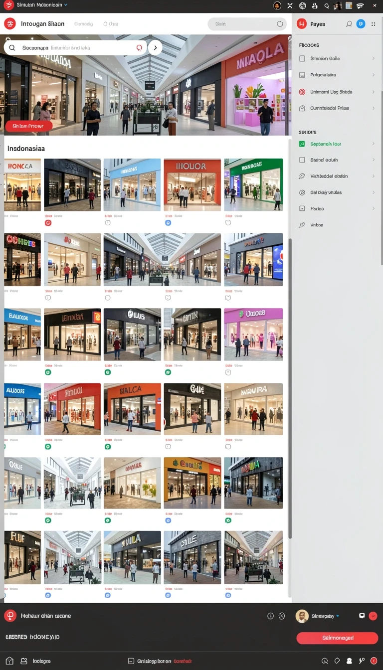The height and width of the screenshot is (670, 383).
Task: Click the clock icon in the Nohaur chan tacone bar
Action: coord(270,616)
